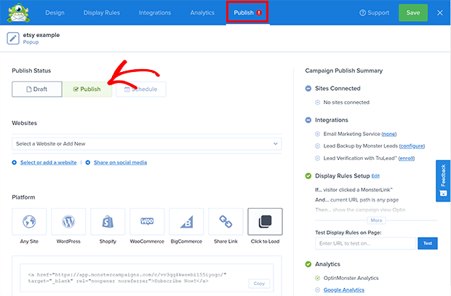Click the Display Rules Setup check icon

(x=308, y=176)
